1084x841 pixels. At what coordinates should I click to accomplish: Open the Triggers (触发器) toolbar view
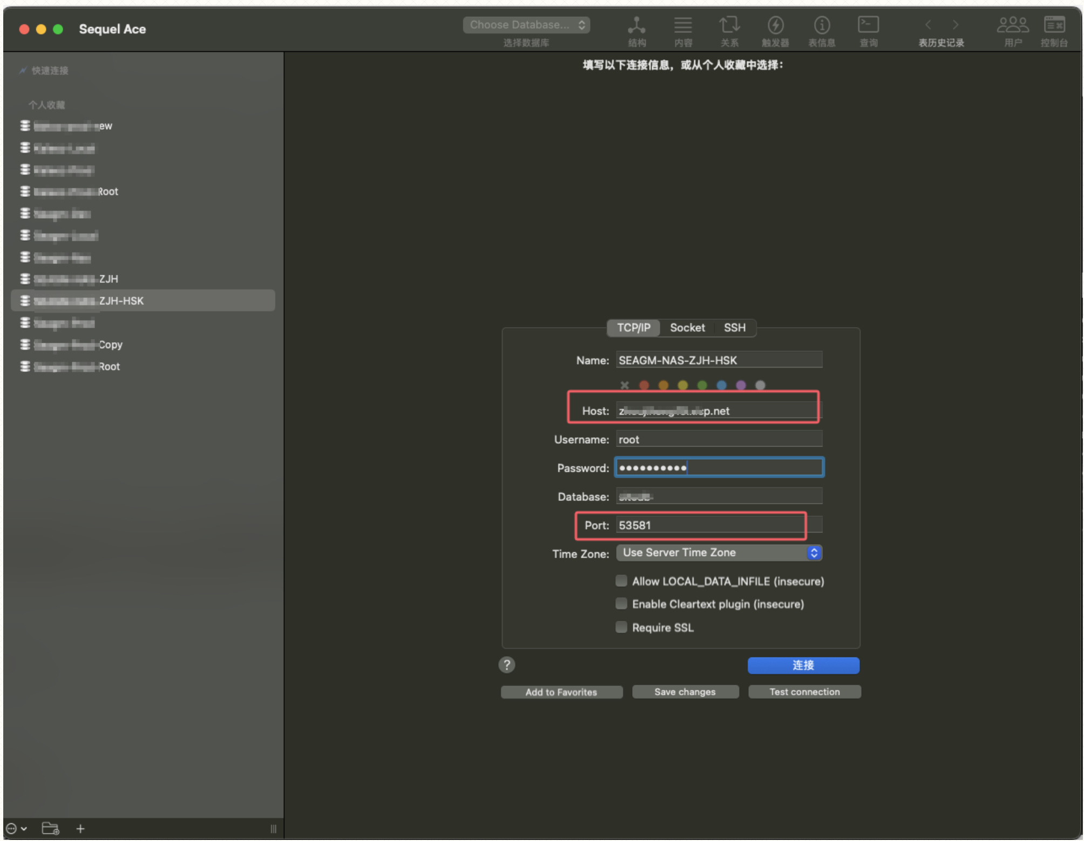775,31
